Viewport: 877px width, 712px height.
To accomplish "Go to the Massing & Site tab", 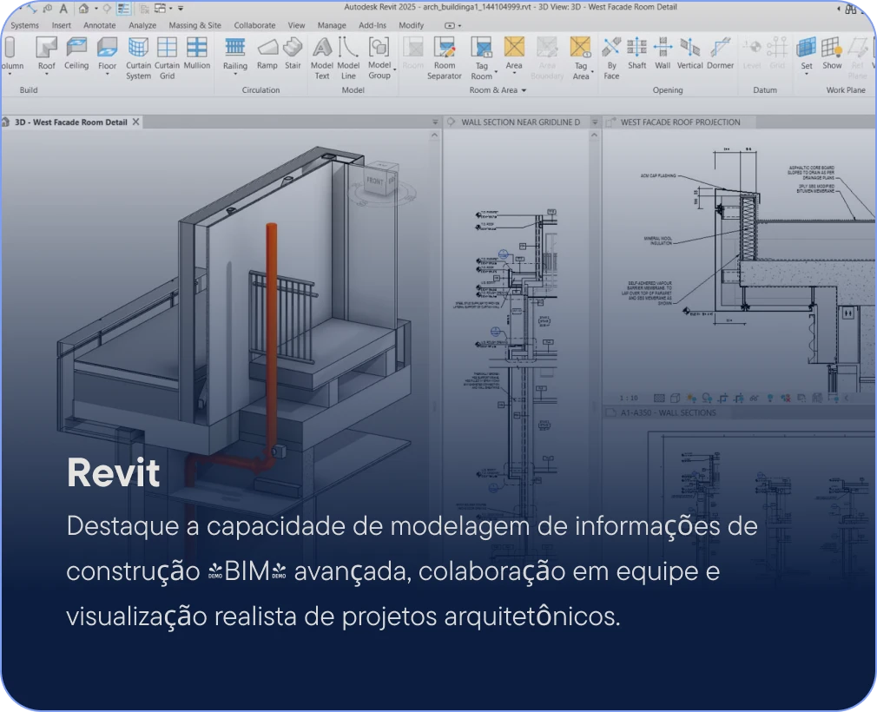I will click(x=195, y=25).
